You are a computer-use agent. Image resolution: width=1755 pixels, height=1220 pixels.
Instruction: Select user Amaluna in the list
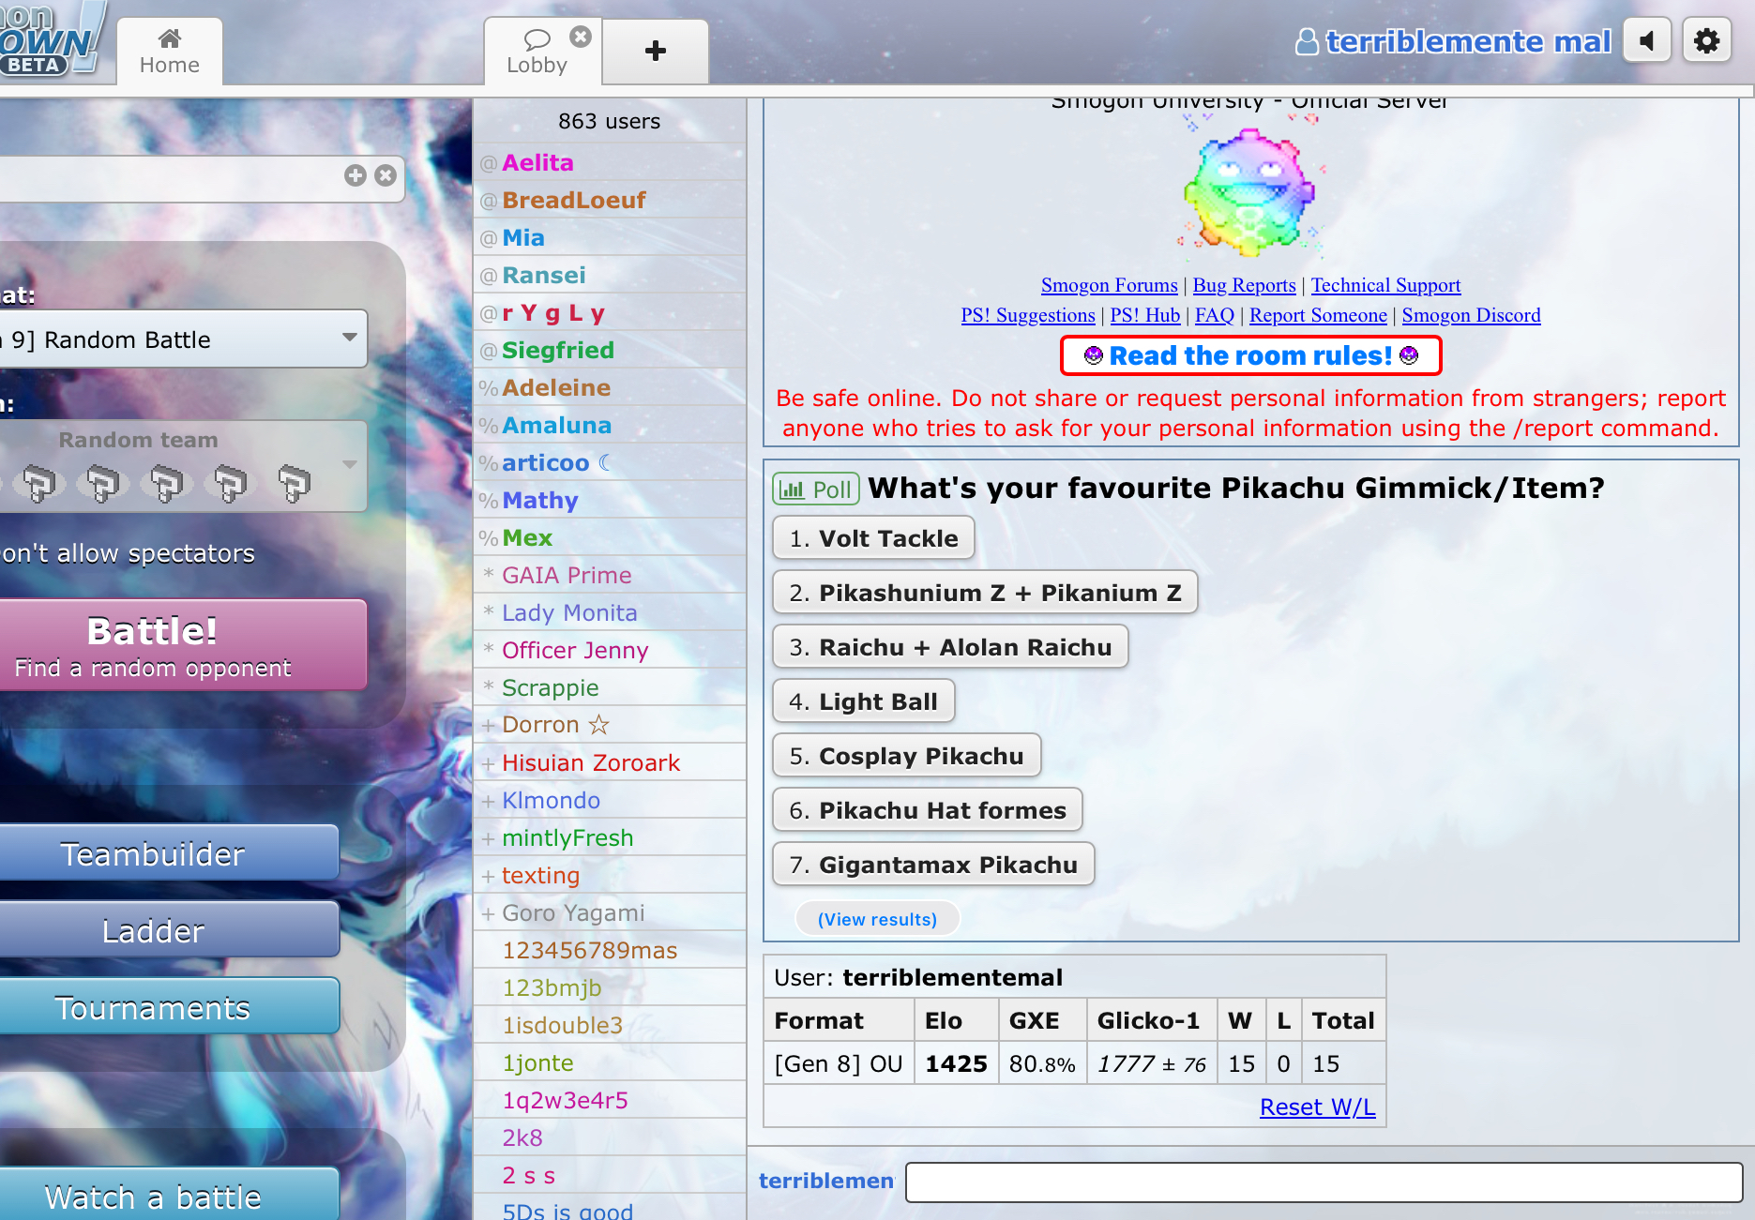610,425
